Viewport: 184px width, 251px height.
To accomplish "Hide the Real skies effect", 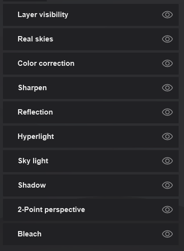I will click(x=167, y=39).
